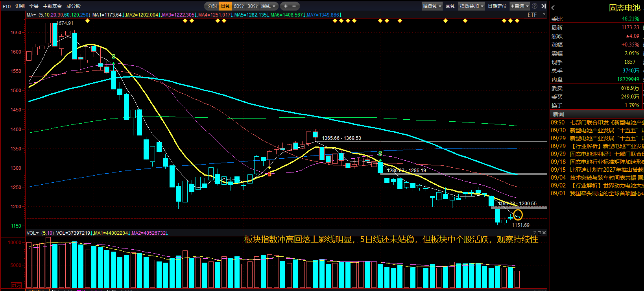
Task: Open VOL panel help question mark
Action: [535, 233]
